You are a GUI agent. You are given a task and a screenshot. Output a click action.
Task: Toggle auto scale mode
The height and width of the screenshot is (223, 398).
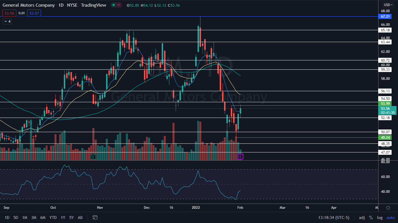point(390,217)
